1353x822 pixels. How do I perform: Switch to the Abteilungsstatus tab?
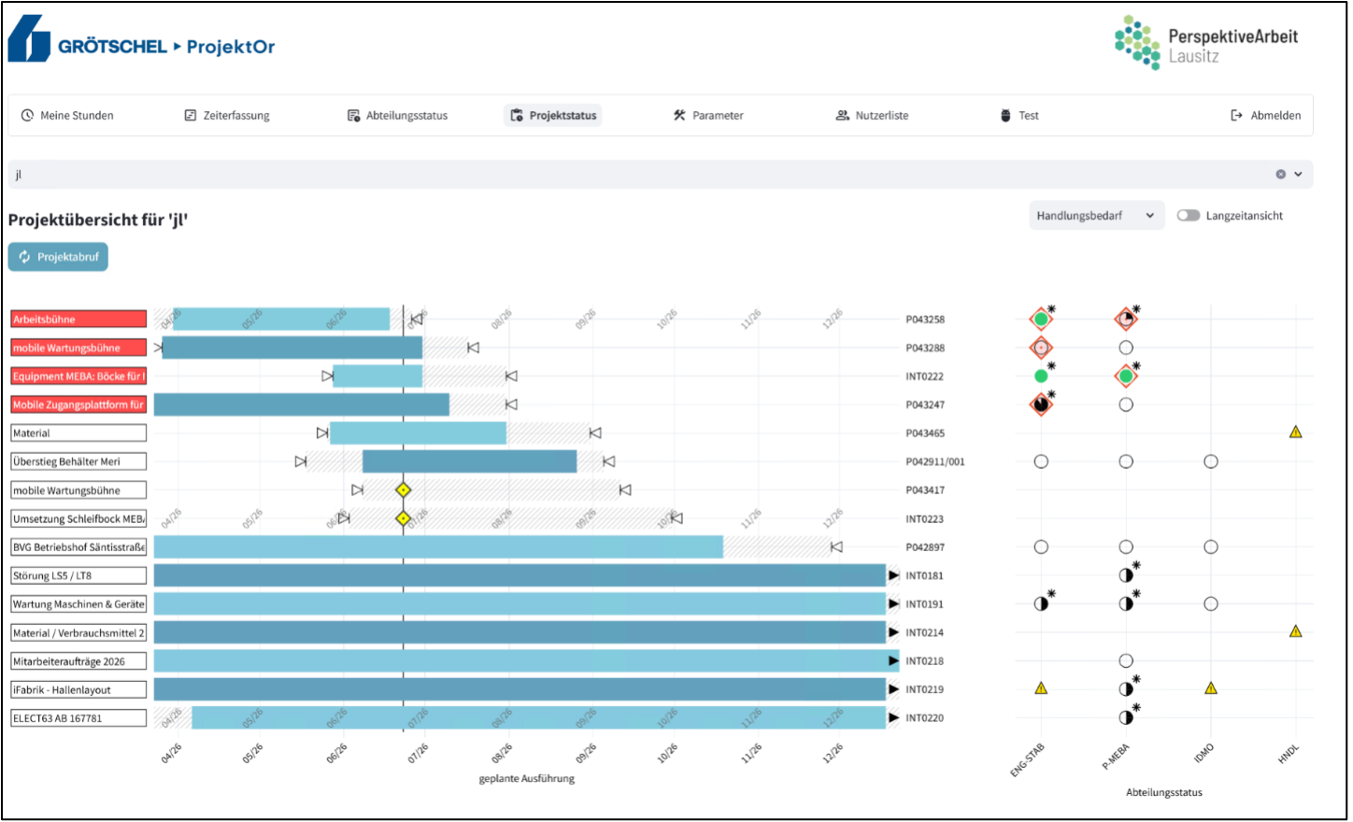pos(397,116)
